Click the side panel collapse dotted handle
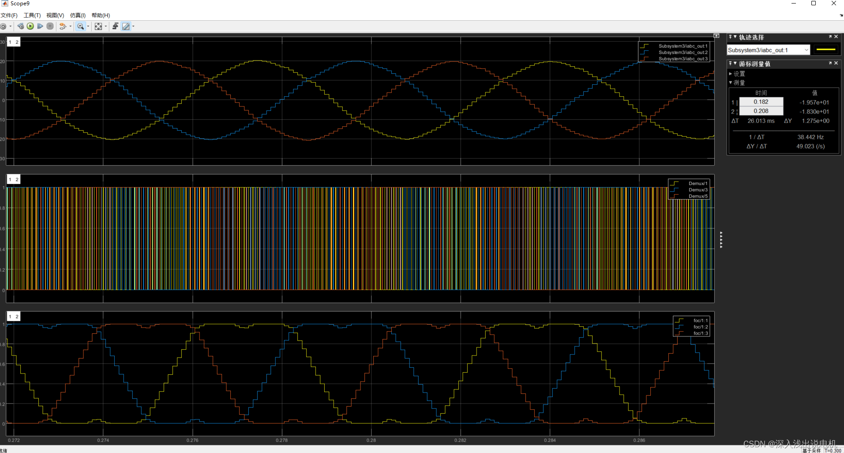Image resolution: width=844 pixels, height=453 pixels. [721, 240]
